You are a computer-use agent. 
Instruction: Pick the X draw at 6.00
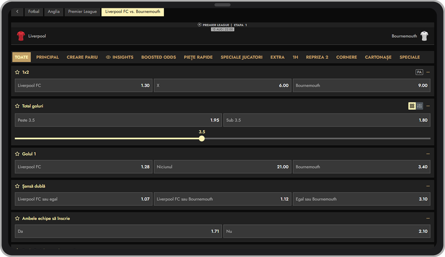(x=223, y=86)
